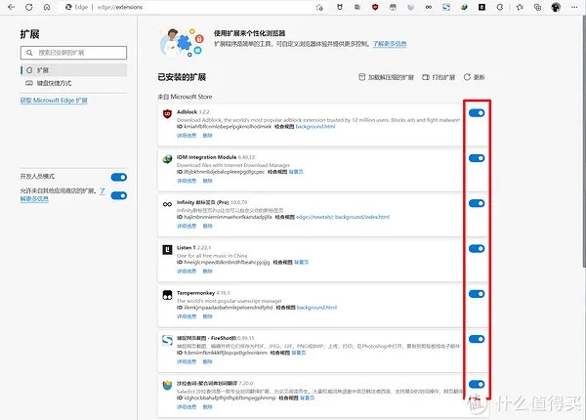Open 详细信息 for Tampermonkey
Image resolution: width=586 pixels, height=420 pixels.
pos(187,316)
